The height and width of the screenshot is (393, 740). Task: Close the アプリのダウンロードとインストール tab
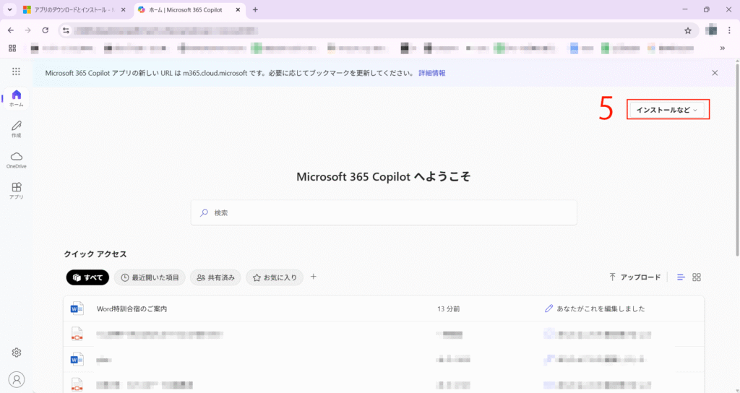[x=124, y=9]
